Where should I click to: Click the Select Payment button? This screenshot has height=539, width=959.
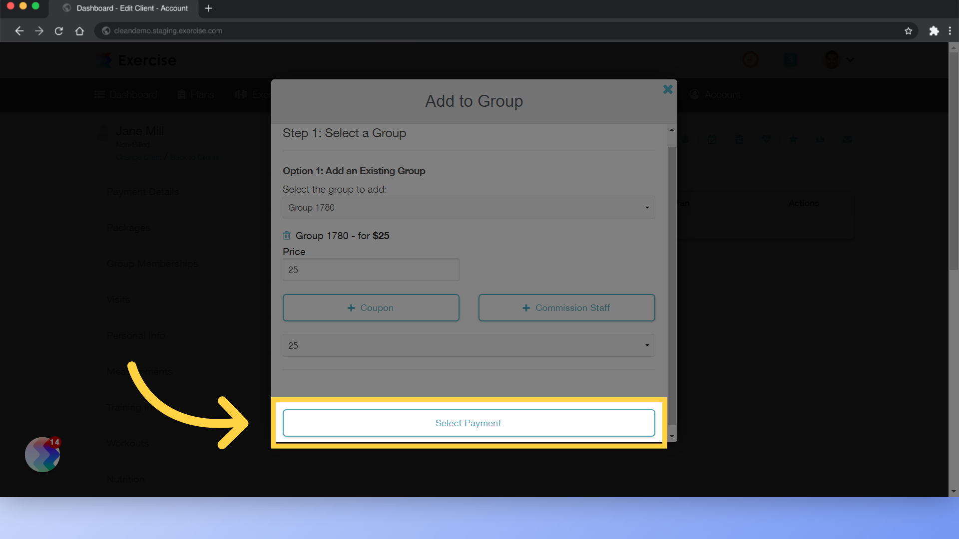tap(469, 423)
